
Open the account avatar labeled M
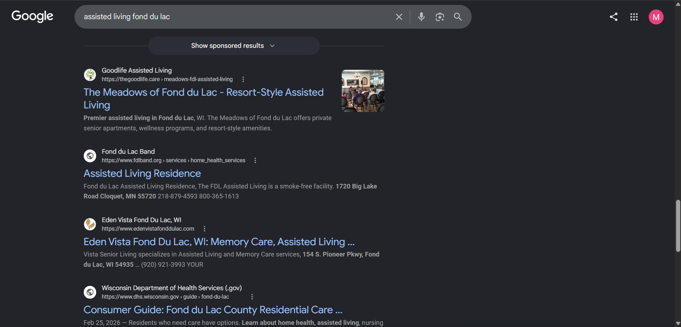point(656,17)
